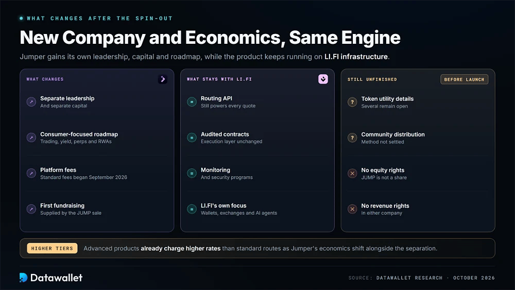Click the Before Launch badge
The width and height of the screenshot is (515, 290).
[464, 79]
